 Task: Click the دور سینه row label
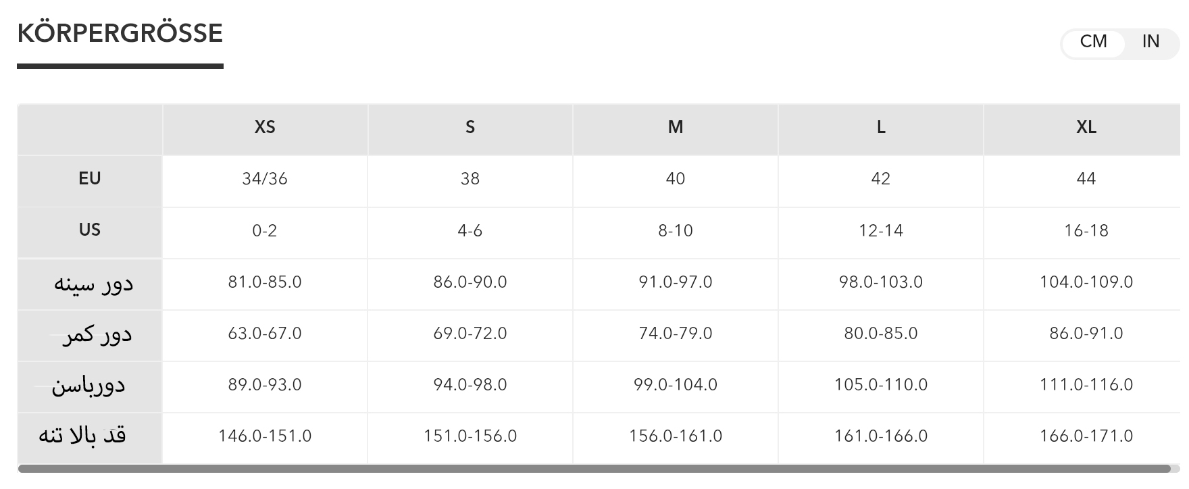click(93, 283)
